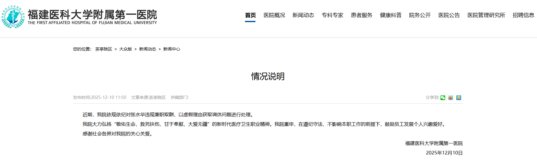Share article to Sina Weibo
537x164 pixels.
451,98
